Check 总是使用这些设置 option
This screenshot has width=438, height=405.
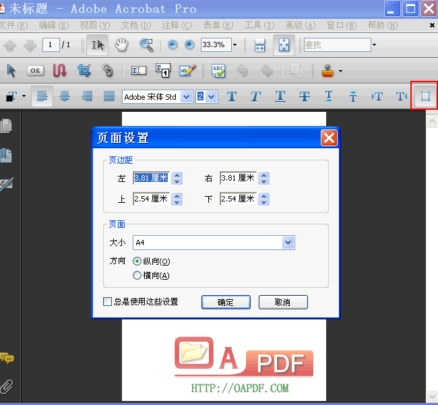(x=107, y=302)
